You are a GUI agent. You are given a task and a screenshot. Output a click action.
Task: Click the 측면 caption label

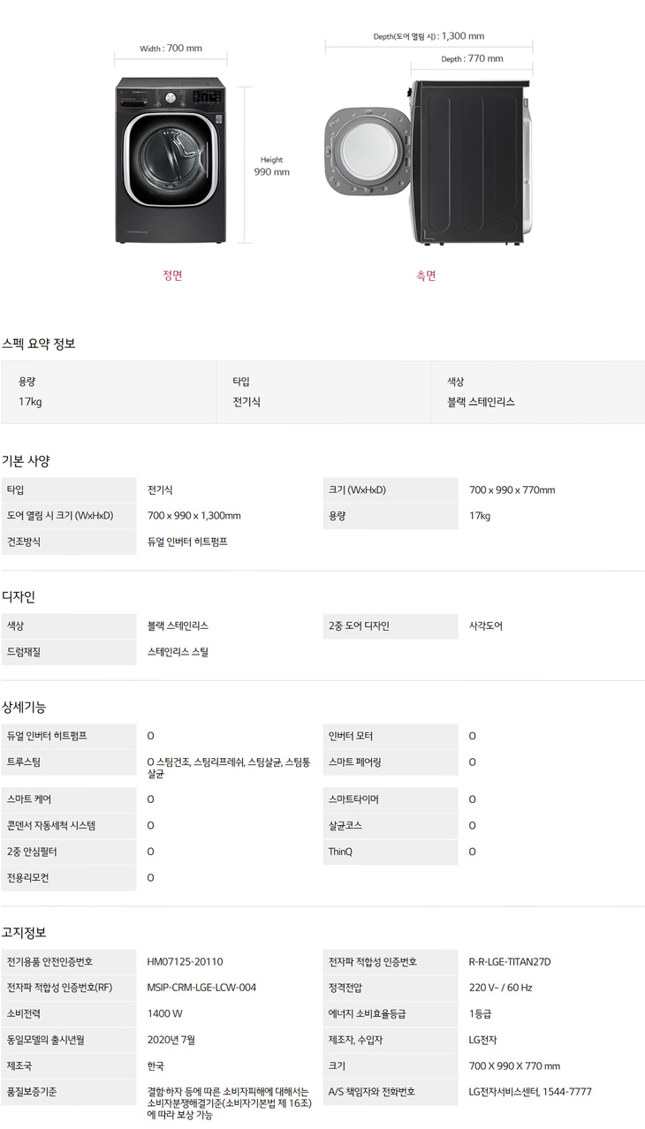(426, 276)
